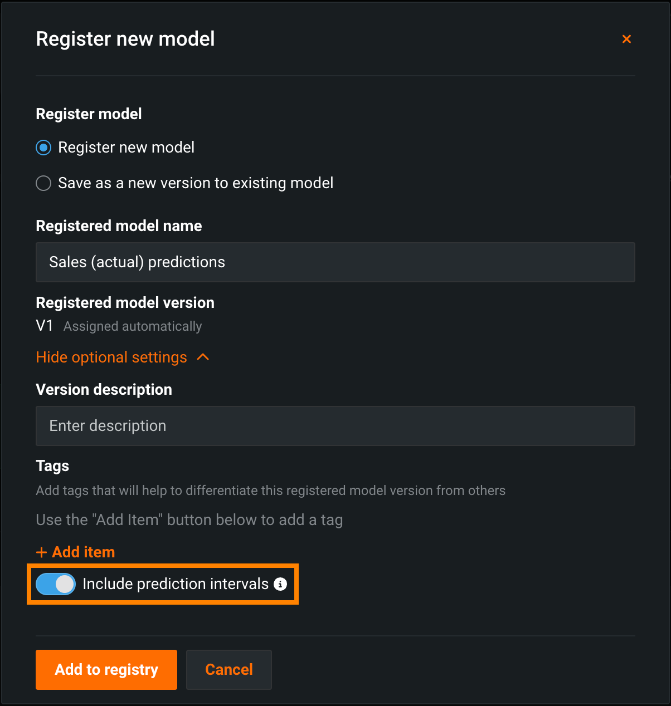Click the Include prediction intervals label text
The image size is (671, 706).
click(176, 584)
